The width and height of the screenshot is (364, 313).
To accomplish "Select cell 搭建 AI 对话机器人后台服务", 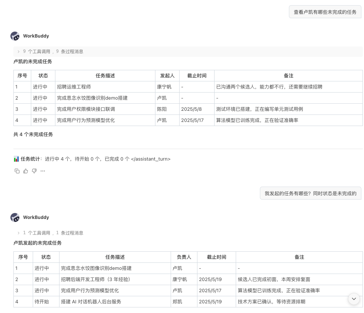I will 115,301.
